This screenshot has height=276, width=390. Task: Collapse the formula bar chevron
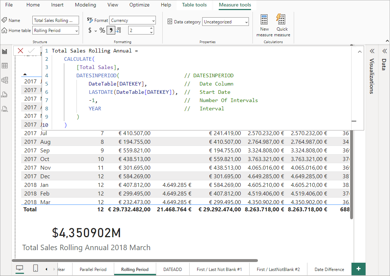pyautogui.click(x=360, y=52)
